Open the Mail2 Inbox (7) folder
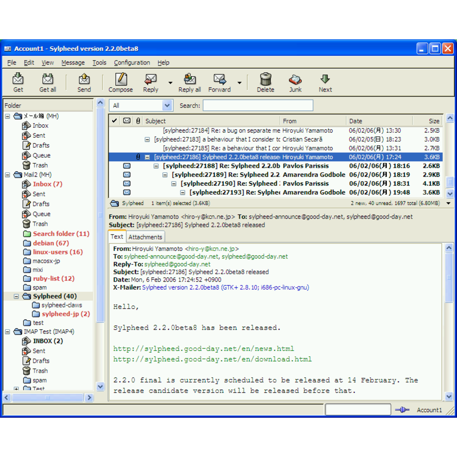 coord(47,184)
